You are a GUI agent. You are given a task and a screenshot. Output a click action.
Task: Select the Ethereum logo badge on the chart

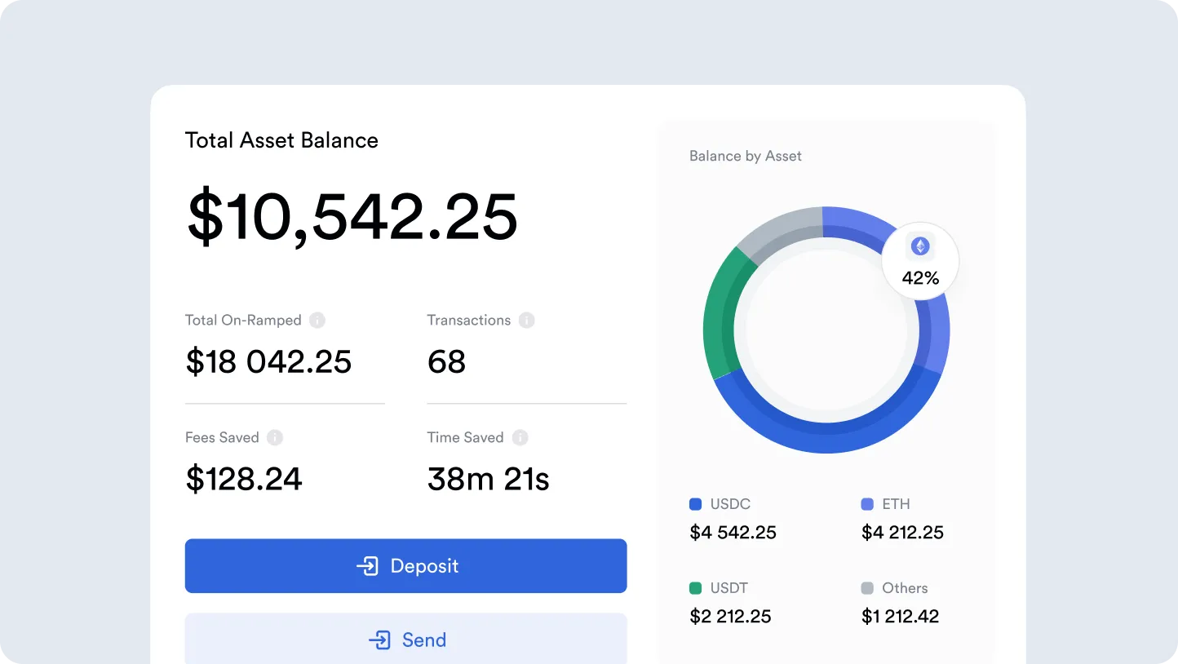tap(920, 244)
